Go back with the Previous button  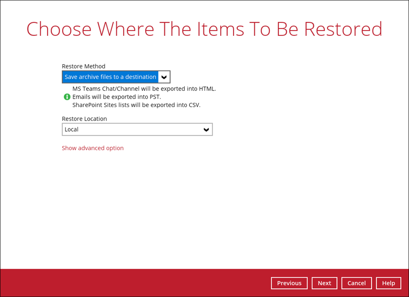click(x=289, y=283)
